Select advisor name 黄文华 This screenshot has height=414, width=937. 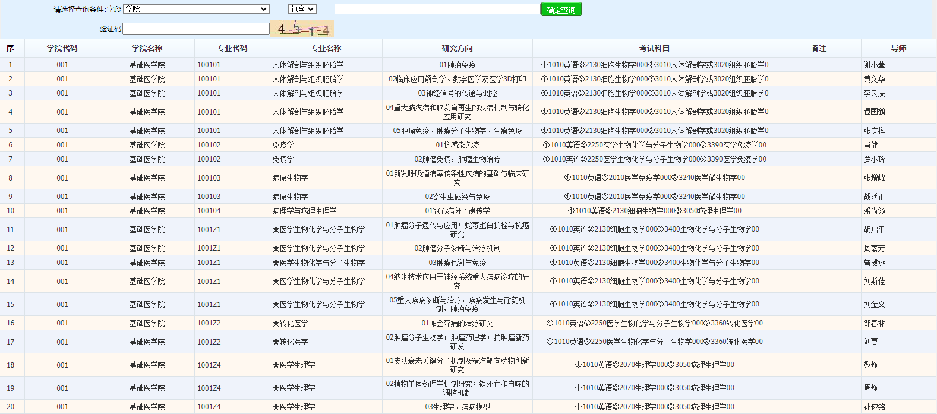click(875, 79)
